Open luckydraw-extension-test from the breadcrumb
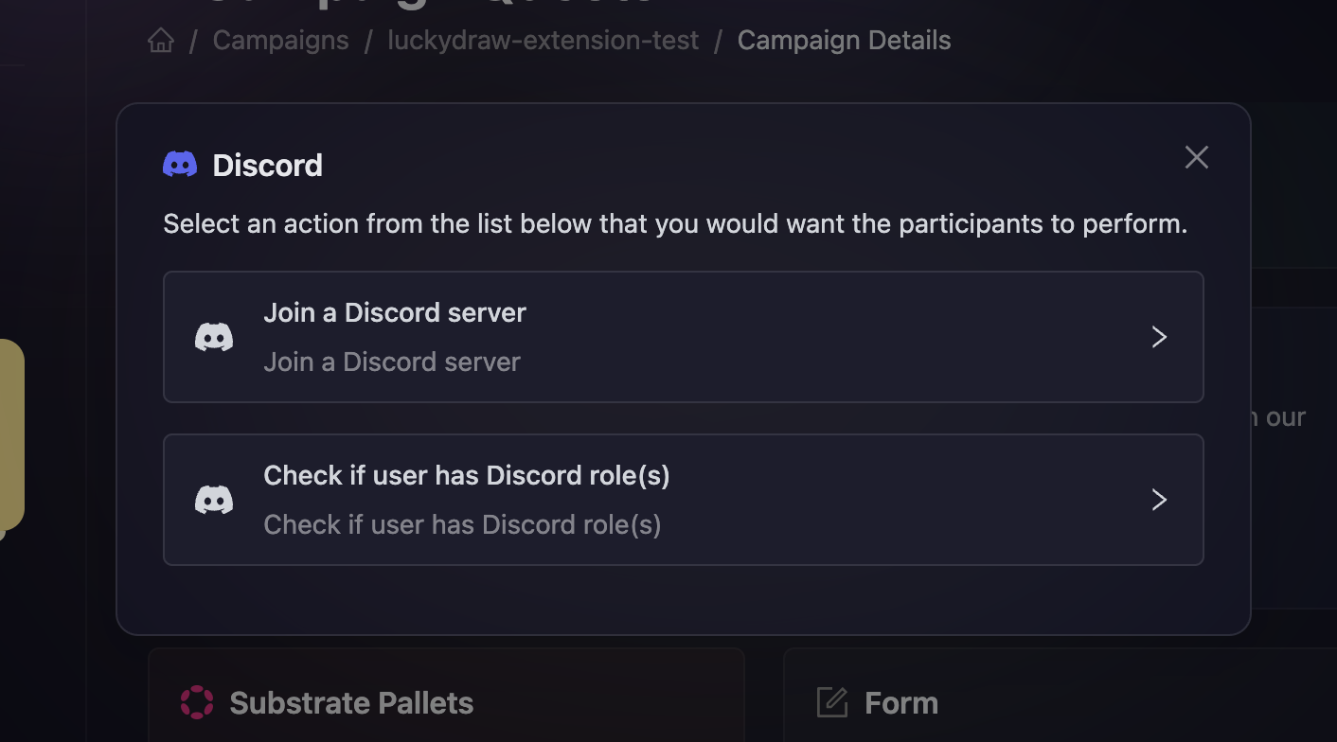Image resolution: width=1337 pixels, height=742 pixels. pos(543,40)
